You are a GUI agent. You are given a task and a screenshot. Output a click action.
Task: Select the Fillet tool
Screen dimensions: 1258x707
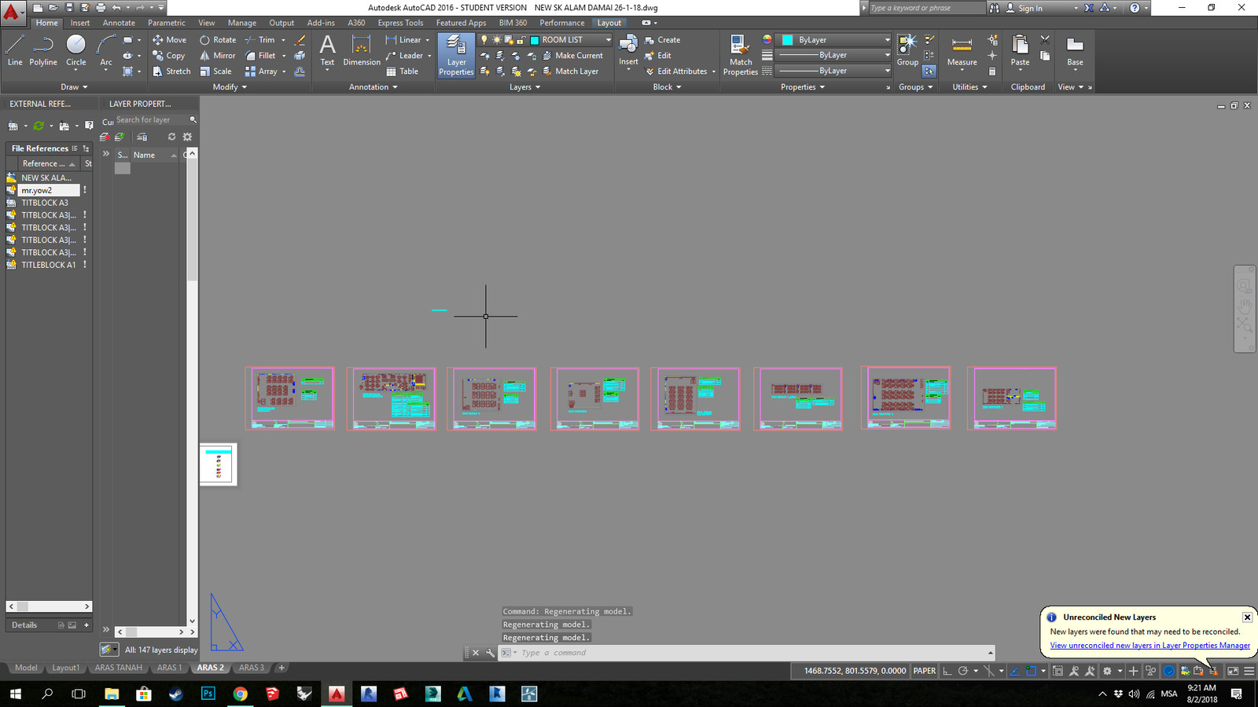(261, 56)
